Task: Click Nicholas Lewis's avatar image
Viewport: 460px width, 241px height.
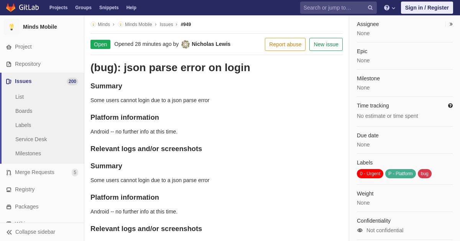Action: pos(186,44)
